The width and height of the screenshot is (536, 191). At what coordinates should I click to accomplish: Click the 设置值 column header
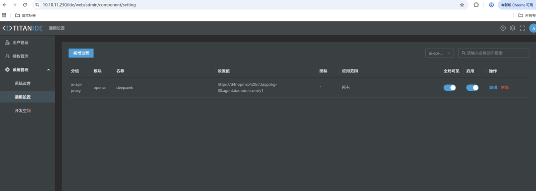[223, 71]
